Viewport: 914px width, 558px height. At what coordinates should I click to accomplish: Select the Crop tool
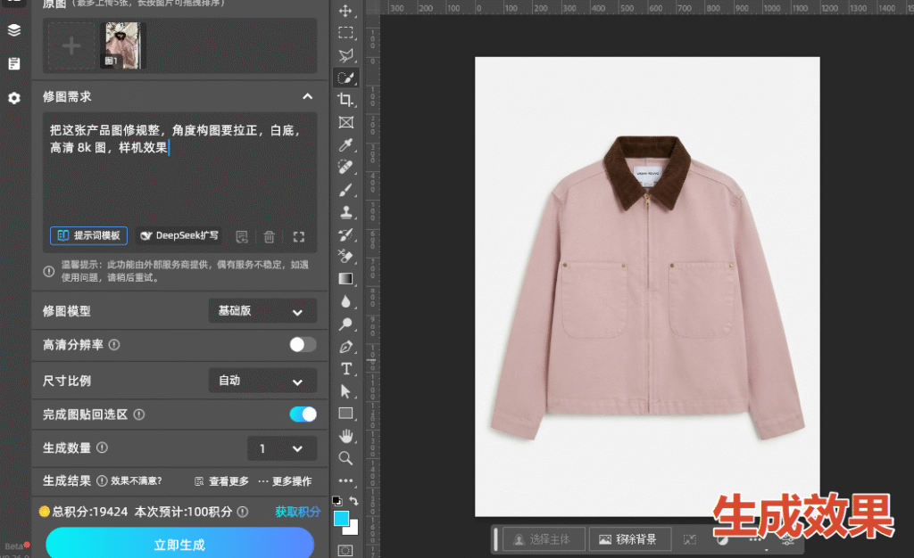(345, 100)
